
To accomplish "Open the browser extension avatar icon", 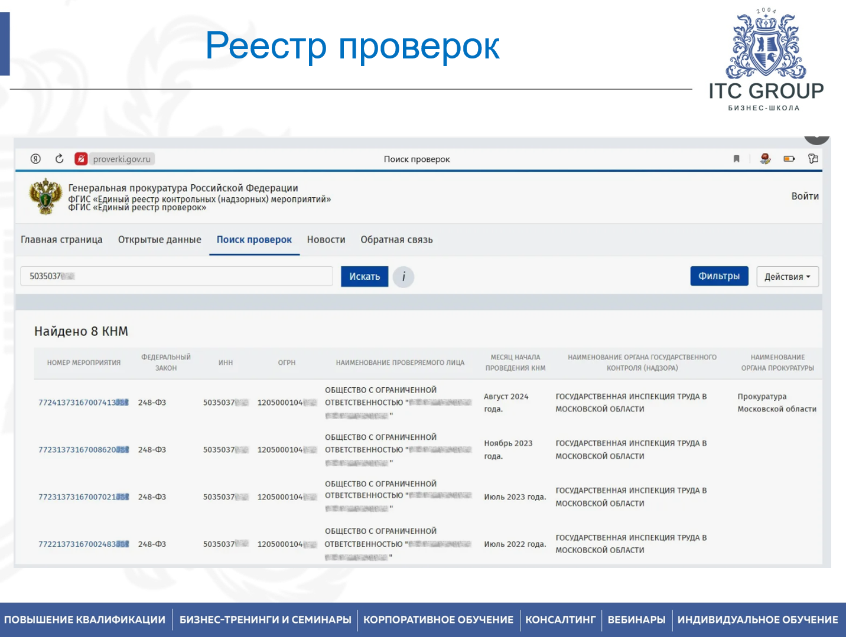I will click(x=766, y=159).
